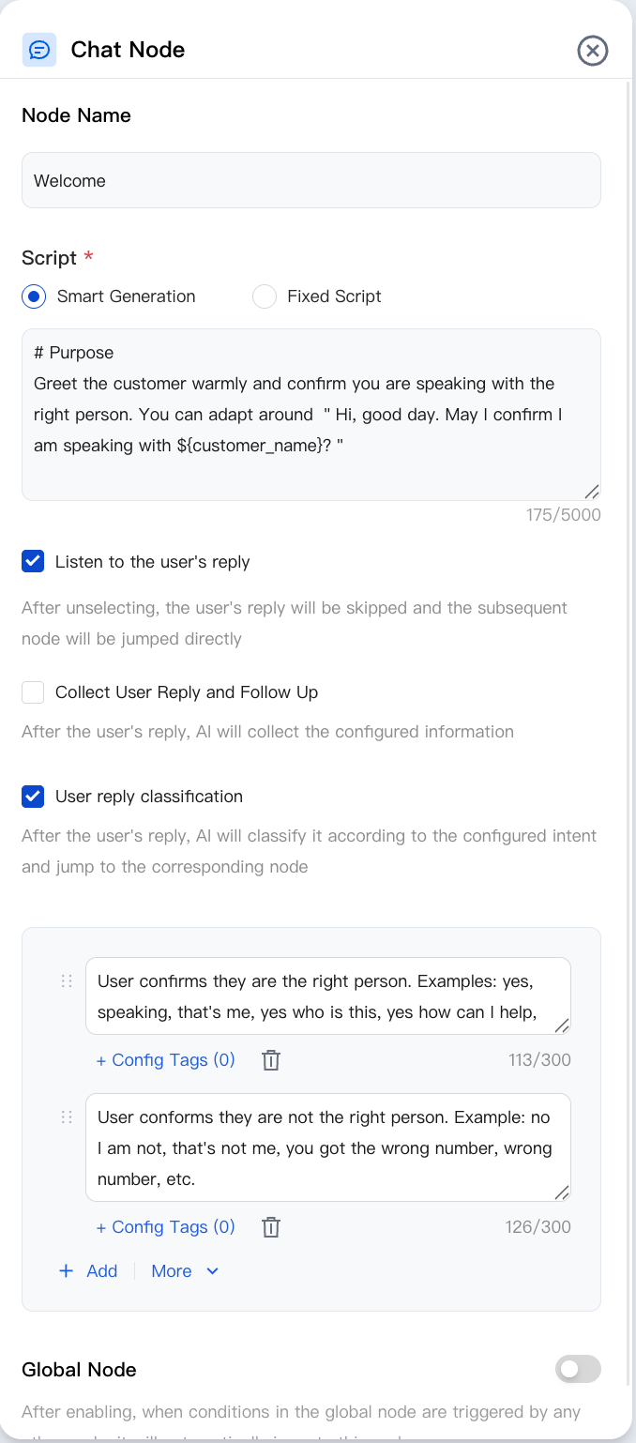Grab the drag handle of first intent

67,980
